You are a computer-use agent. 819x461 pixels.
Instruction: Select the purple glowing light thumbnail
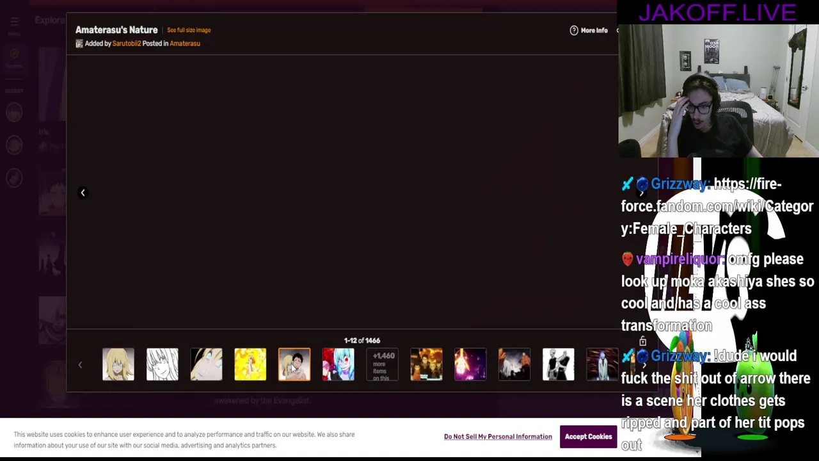tap(470, 364)
